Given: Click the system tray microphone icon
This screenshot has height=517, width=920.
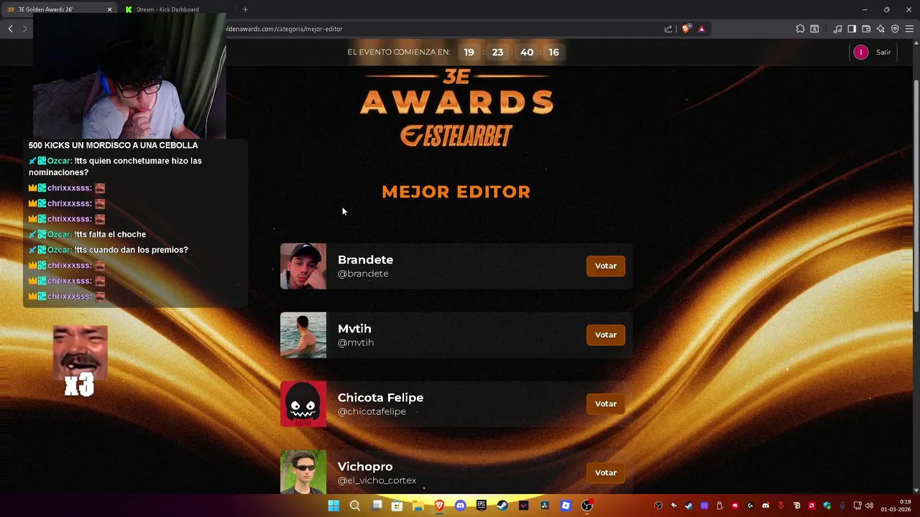Looking at the screenshot, I should tap(842, 506).
